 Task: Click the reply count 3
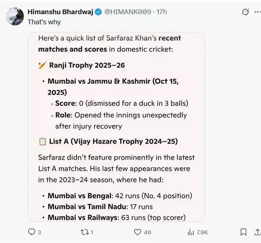tap(39, 233)
